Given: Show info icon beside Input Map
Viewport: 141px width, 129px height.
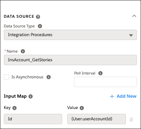Looking at the screenshot, I should point(31,96).
